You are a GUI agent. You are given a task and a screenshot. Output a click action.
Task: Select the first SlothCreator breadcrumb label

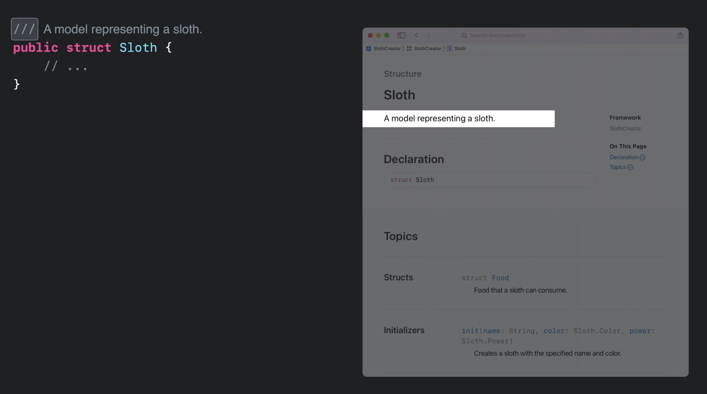(x=387, y=49)
